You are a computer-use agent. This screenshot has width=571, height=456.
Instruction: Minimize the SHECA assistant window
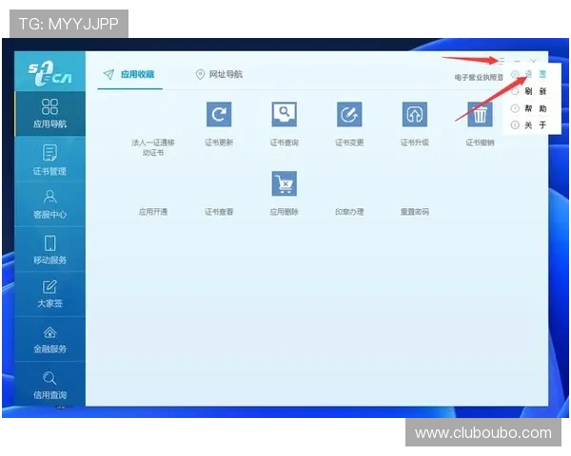[x=518, y=61]
